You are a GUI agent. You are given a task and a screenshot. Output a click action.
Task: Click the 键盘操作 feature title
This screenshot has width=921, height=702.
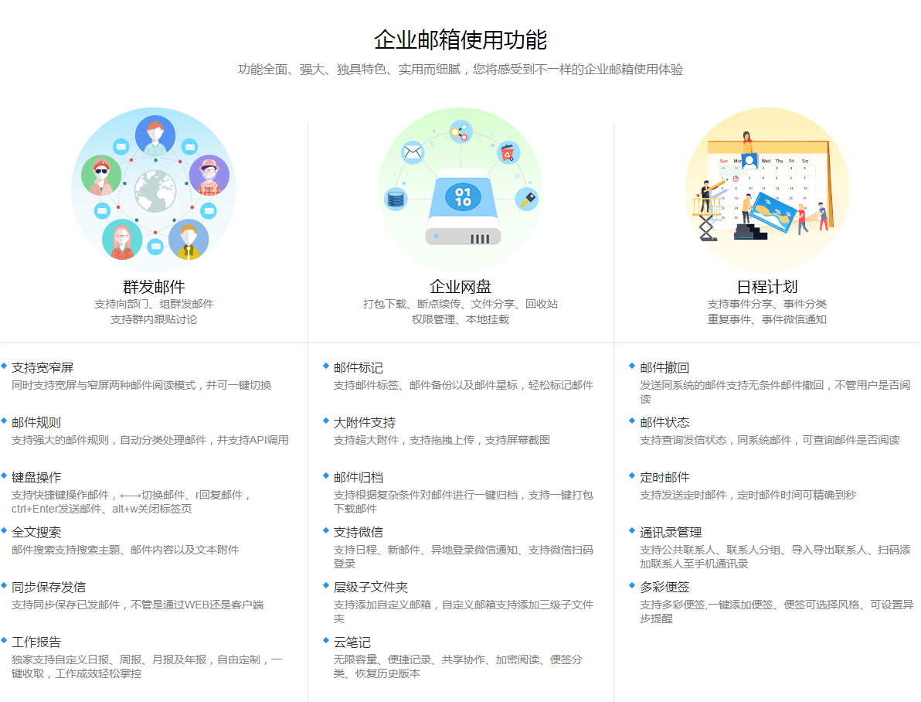[36, 478]
